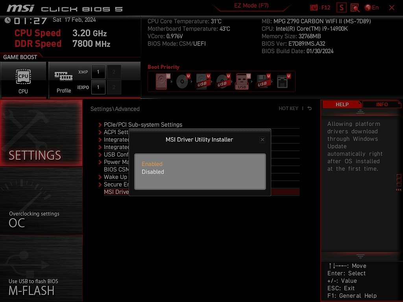This screenshot has width=403, height=302.
Task: Switch to EZ Mode (F7)
Action: 251,6
